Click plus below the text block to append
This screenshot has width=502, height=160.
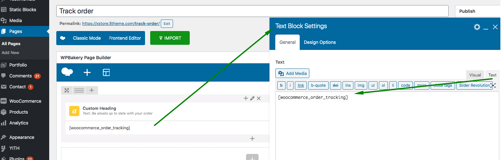coord(252,139)
